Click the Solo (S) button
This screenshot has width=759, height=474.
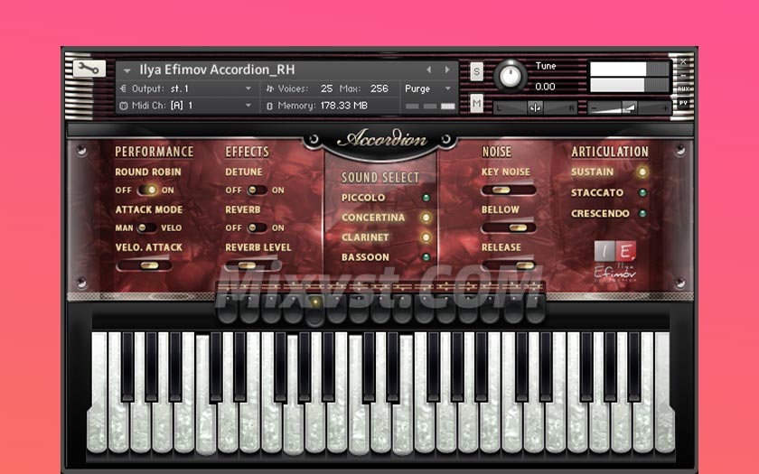[476, 71]
